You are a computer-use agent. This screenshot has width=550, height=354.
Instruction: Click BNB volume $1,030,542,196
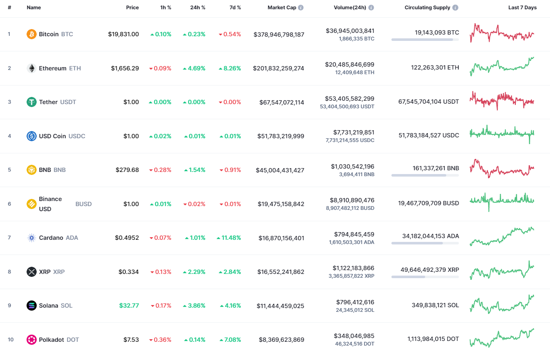tap(353, 166)
